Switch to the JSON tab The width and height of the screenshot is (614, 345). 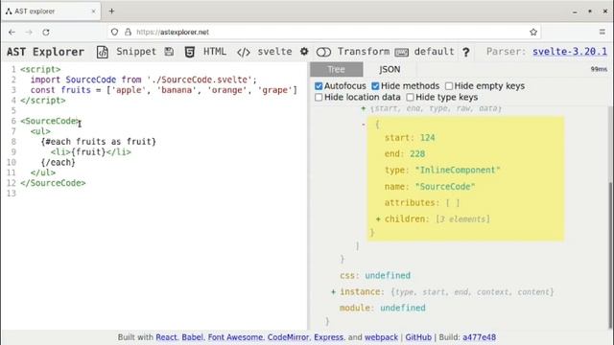390,70
